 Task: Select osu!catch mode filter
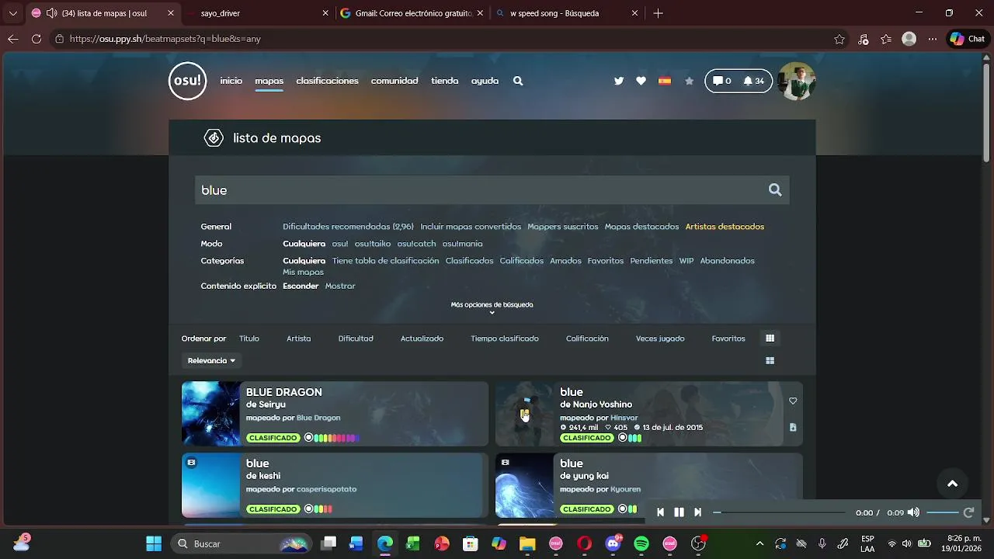(416, 244)
